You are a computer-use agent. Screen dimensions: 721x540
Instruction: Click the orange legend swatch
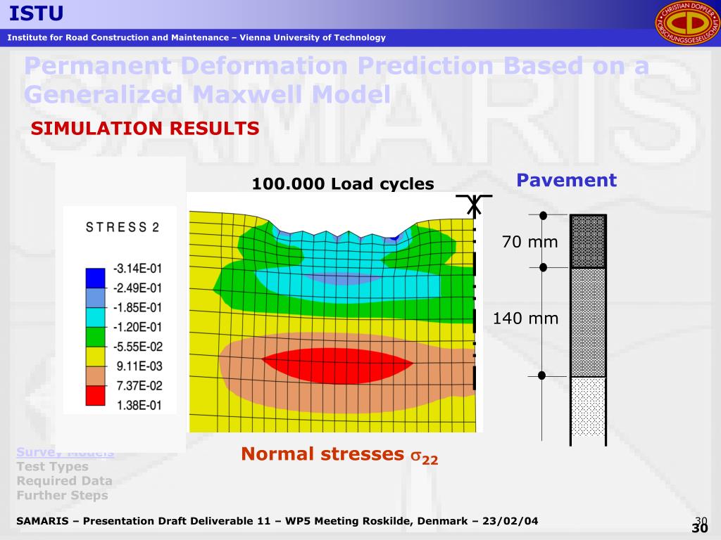tap(95, 376)
